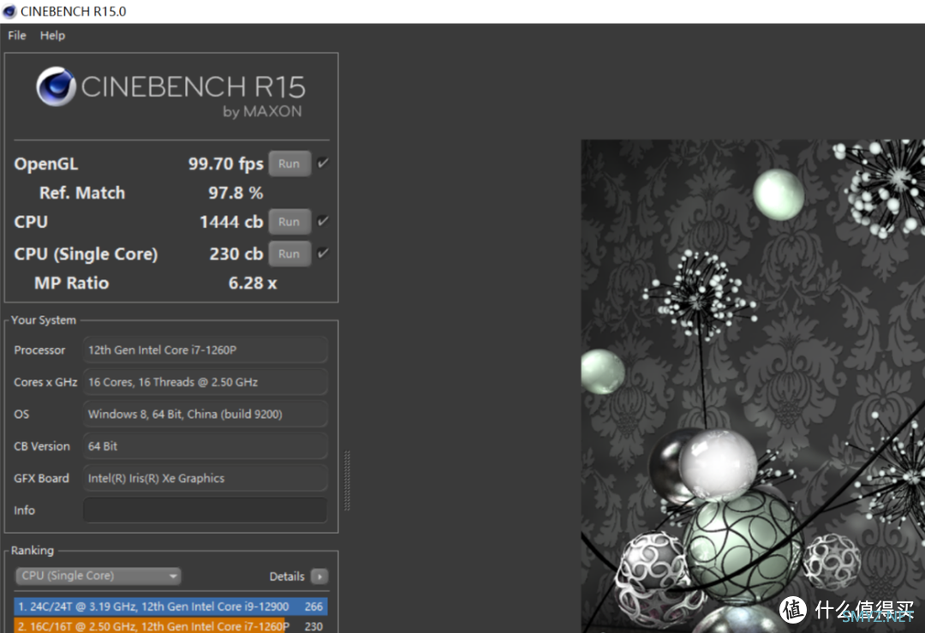
Task: Click the Cores x GHz field
Action: tap(206, 382)
